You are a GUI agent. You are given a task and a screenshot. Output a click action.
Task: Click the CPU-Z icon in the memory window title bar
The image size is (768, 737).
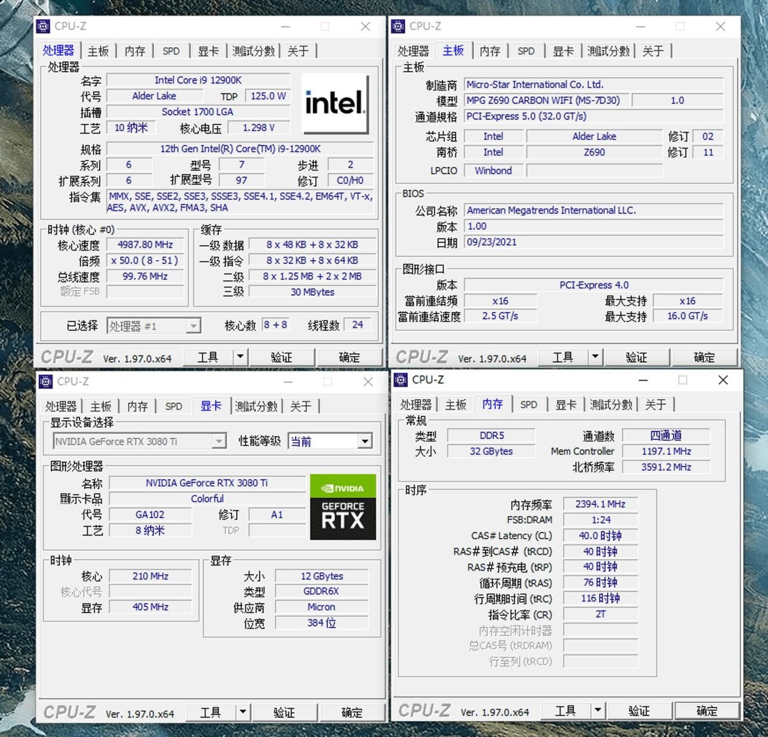click(x=401, y=380)
